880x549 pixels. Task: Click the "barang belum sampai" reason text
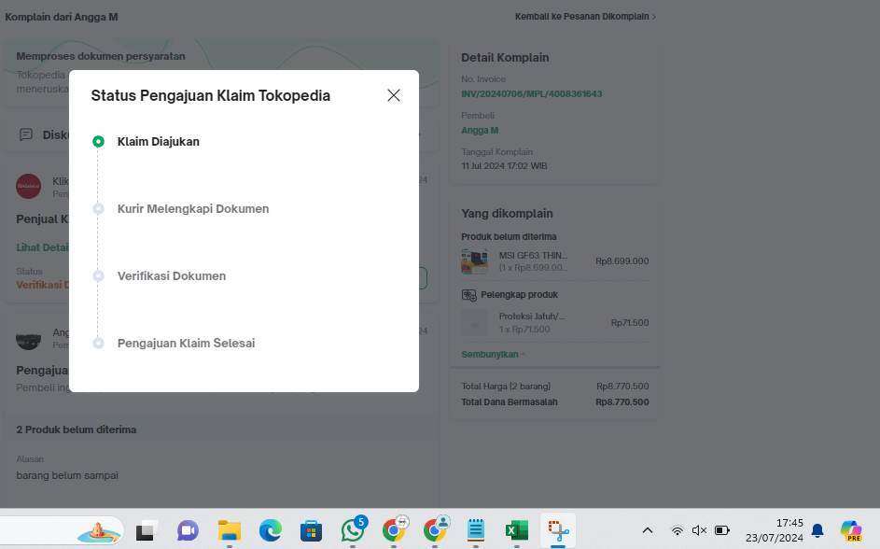click(67, 475)
